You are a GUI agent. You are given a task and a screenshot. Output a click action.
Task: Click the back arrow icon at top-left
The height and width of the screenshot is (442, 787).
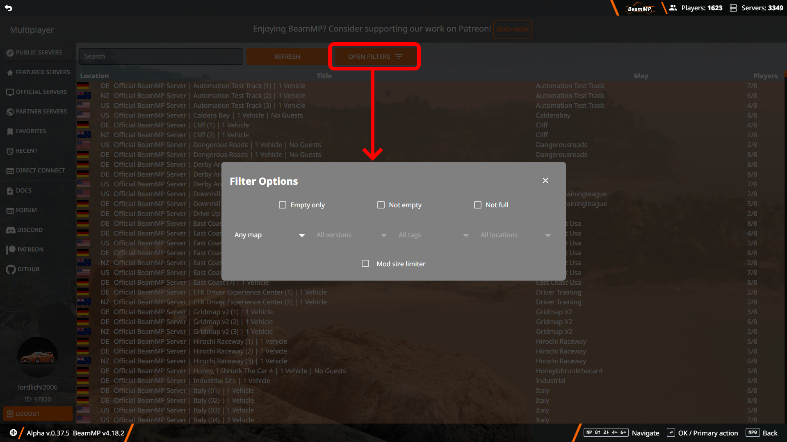point(8,8)
